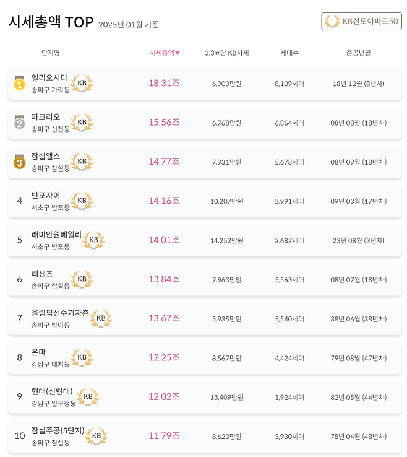Click KB laurel badge beside 은마

click(x=82, y=357)
